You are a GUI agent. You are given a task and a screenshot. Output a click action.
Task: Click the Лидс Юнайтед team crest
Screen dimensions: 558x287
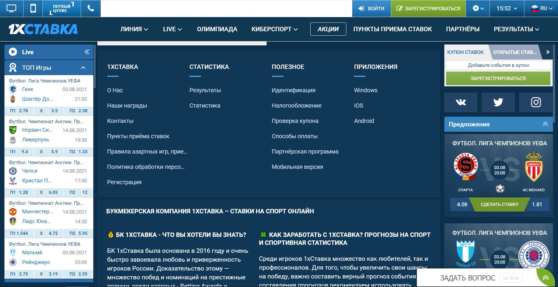click(13, 221)
